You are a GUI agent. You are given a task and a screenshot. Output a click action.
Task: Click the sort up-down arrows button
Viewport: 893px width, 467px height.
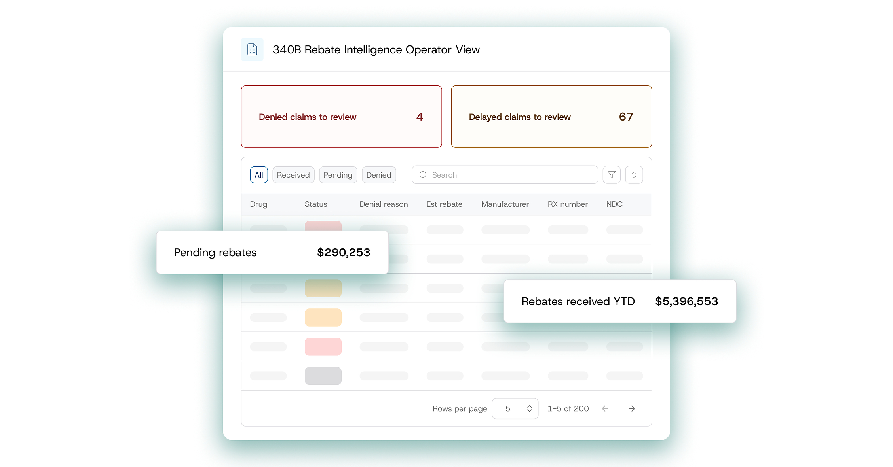point(634,175)
